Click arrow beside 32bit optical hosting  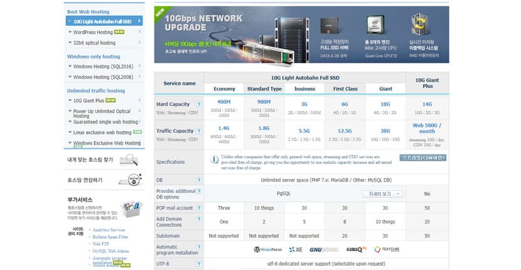click(139, 43)
